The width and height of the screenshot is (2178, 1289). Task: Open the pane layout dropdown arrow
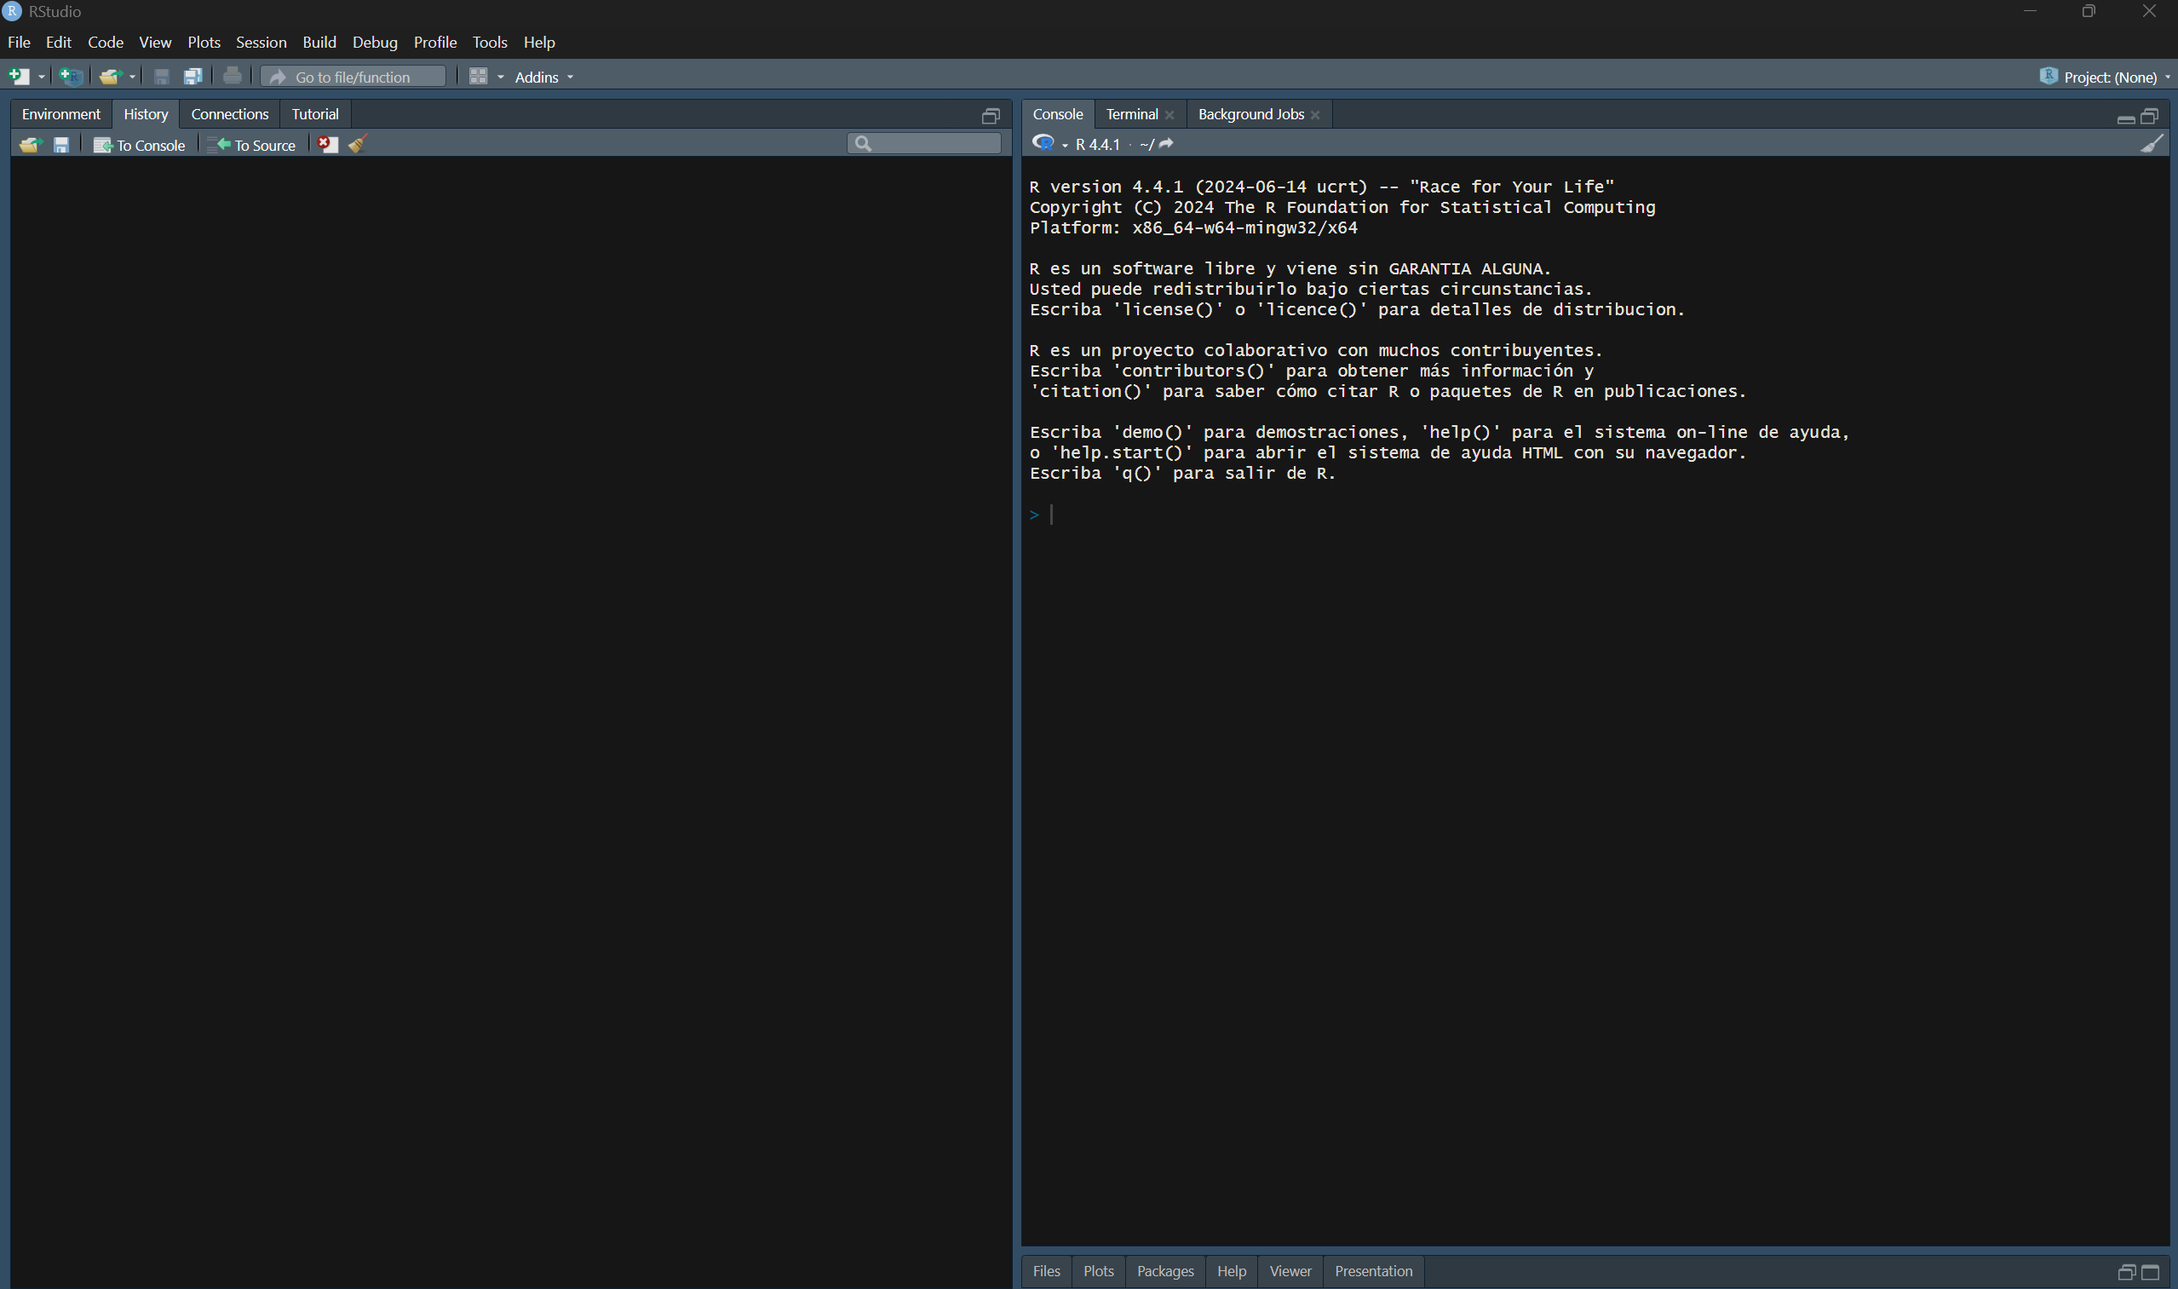[500, 78]
